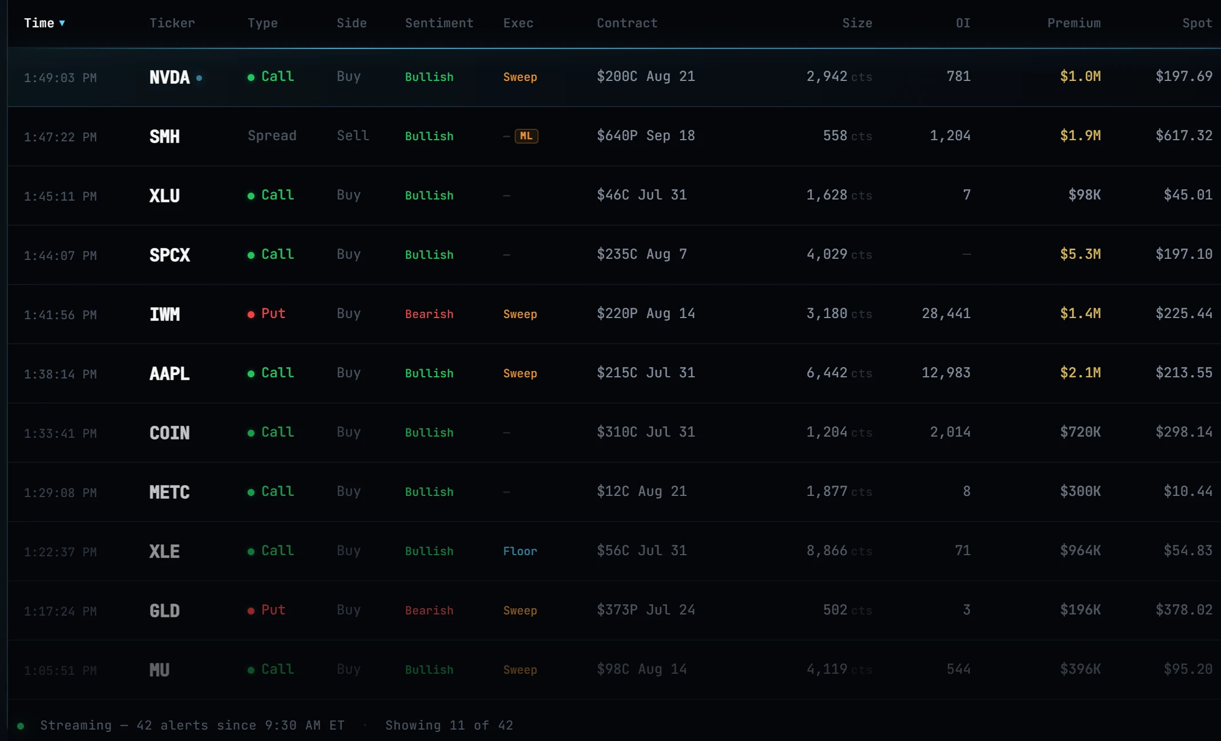Click the Floor tag in XLE row
The width and height of the screenshot is (1221, 741).
click(x=520, y=551)
